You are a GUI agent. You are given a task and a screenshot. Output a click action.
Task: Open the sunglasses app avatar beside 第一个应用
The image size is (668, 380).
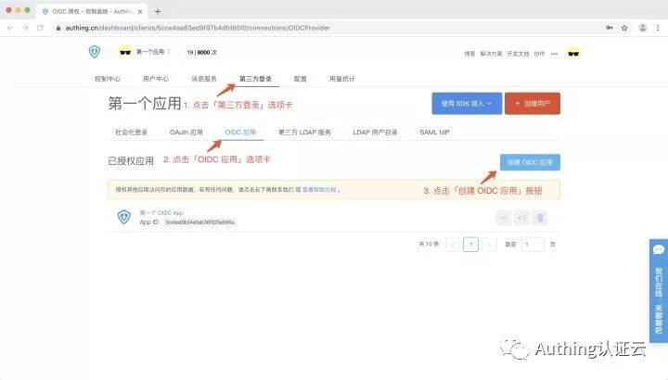tap(125, 52)
